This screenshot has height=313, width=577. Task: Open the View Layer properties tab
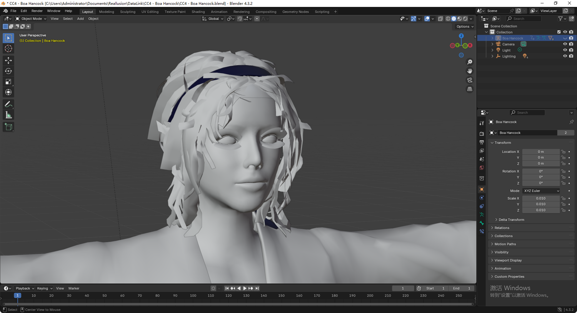pyautogui.click(x=482, y=151)
